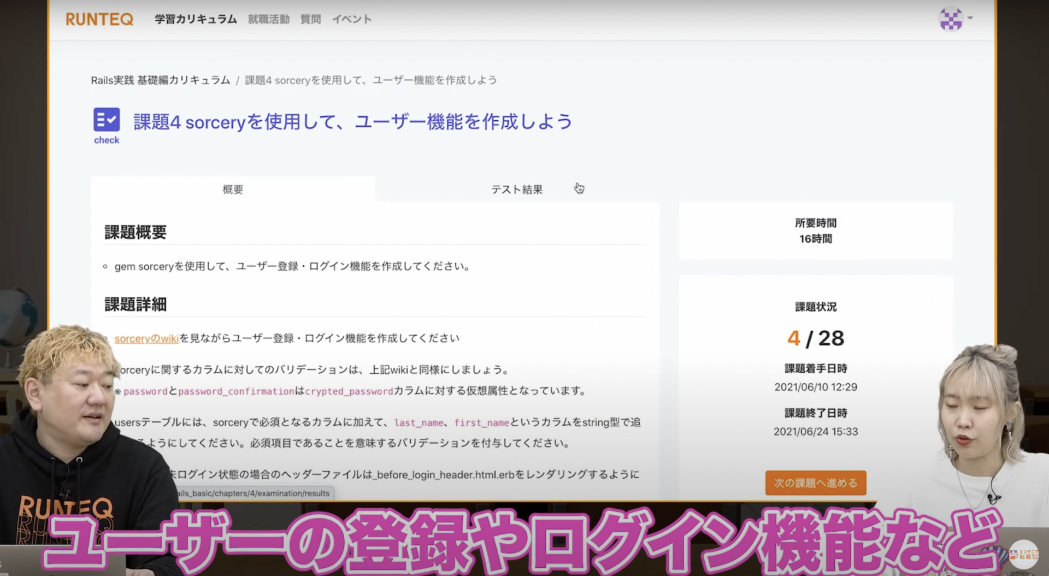
Task: Click the first_name code text
Action: 481,423
